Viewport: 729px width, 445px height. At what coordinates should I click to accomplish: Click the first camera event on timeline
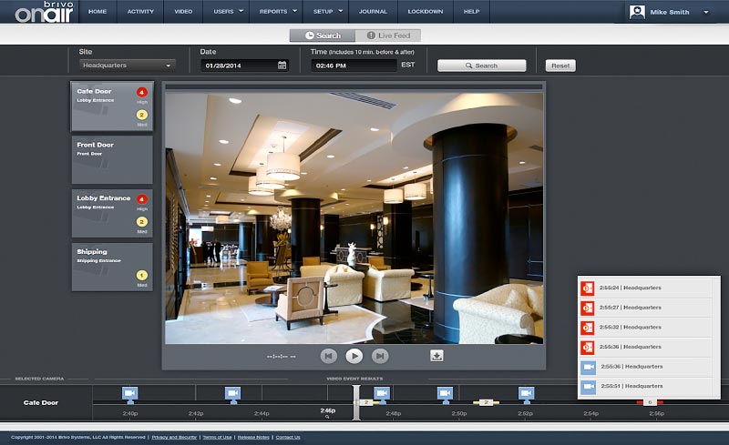click(x=129, y=393)
